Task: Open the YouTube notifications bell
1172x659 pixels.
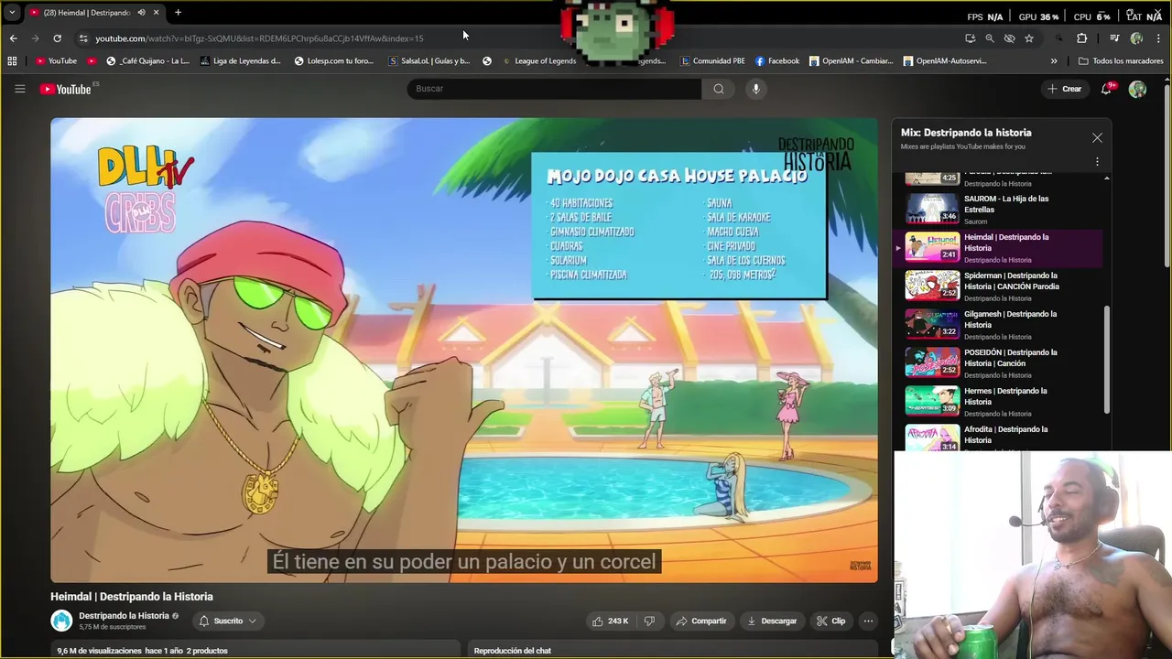Action: tap(1108, 88)
